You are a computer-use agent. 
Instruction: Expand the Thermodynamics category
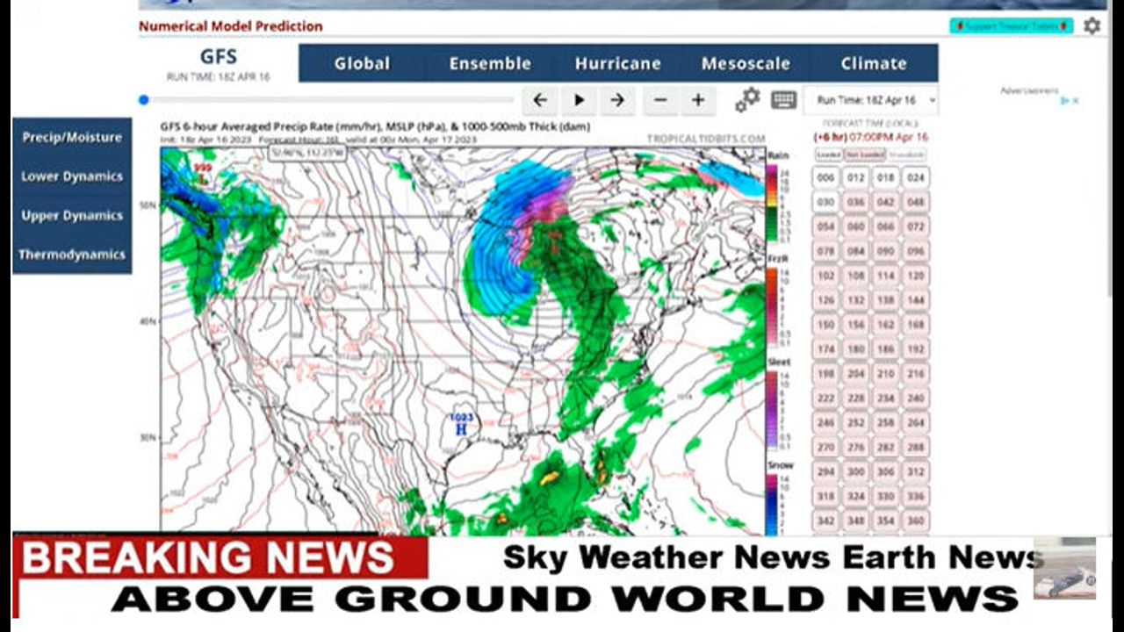click(x=72, y=255)
